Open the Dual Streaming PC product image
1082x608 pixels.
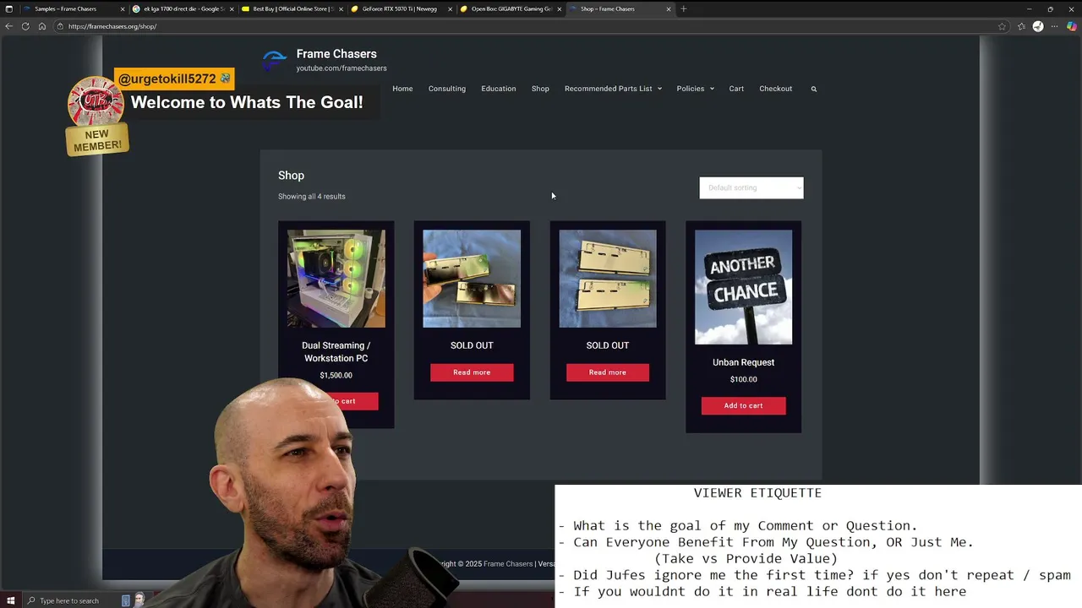336,279
